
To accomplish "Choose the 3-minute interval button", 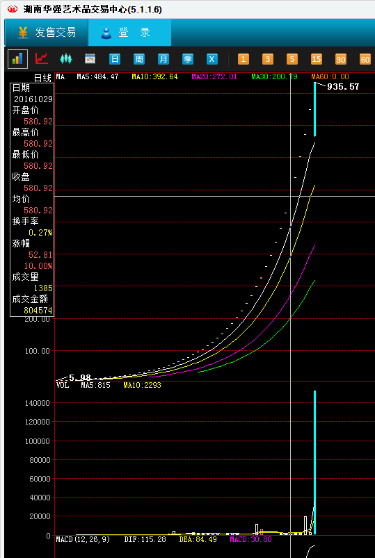I will point(268,59).
